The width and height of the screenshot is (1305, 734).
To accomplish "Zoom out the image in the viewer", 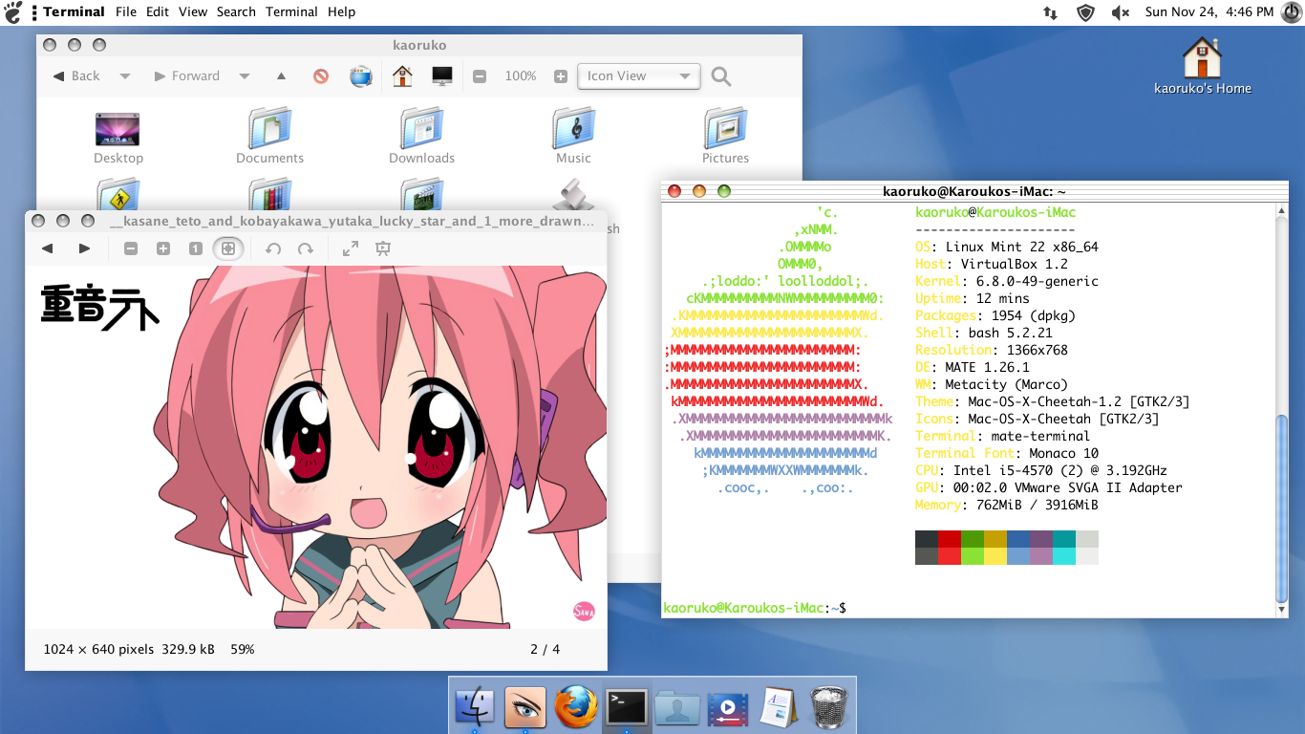I will click(x=131, y=248).
